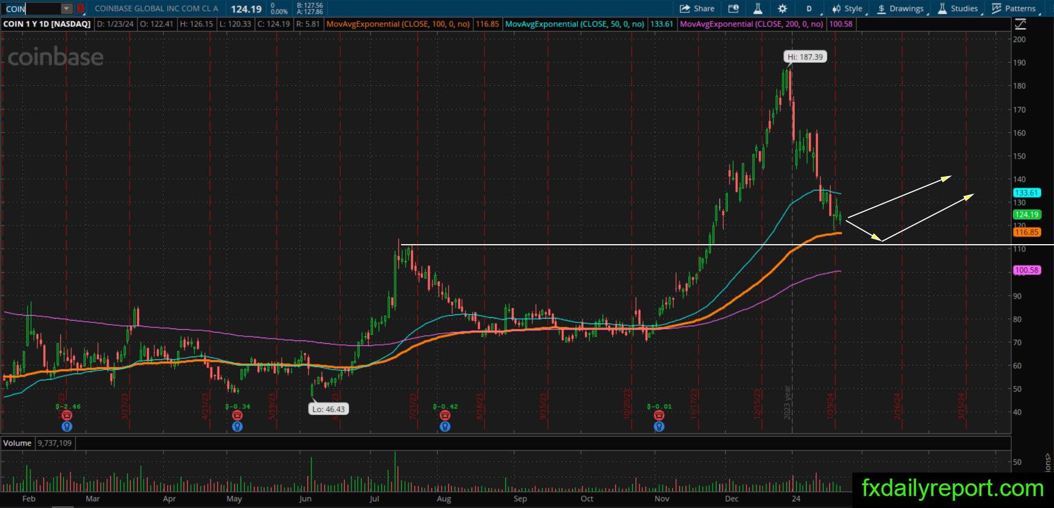Viewport: 1054px width, 508px height.
Task: Click the 200 level on price axis
Action: point(1020,39)
